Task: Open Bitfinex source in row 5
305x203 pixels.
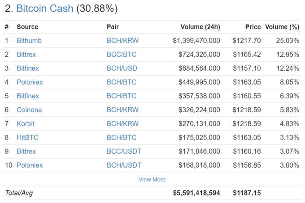Action: click(x=28, y=96)
